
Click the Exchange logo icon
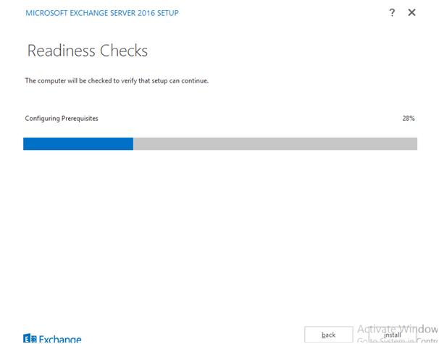30,338
